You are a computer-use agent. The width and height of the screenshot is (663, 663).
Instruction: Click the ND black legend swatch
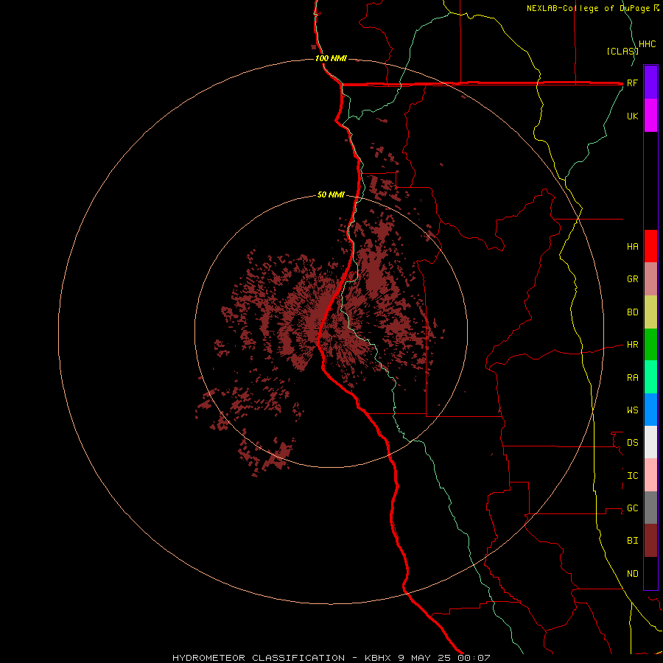coord(650,573)
